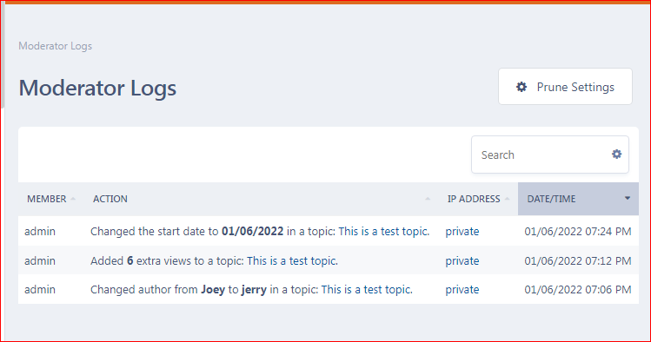Open Moderator Logs breadcrumb link
651x342 pixels.
point(56,46)
